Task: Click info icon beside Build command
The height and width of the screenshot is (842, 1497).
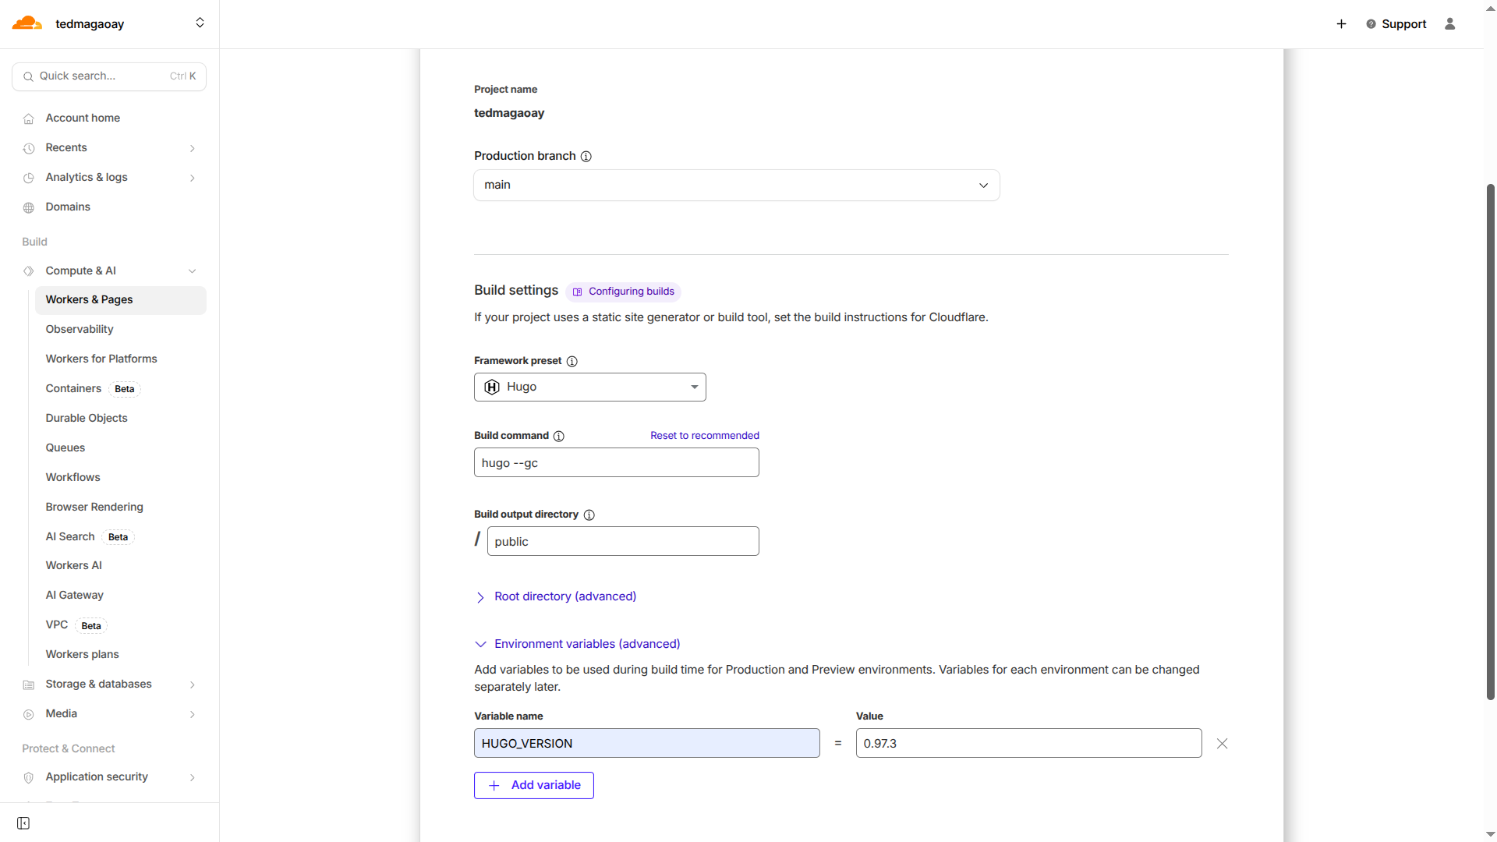Action: pos(558,437)
